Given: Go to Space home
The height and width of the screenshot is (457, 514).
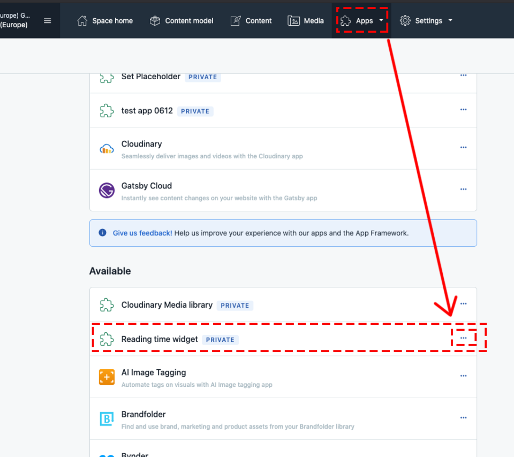Looking at the screenshot, I should coord(105,21).
